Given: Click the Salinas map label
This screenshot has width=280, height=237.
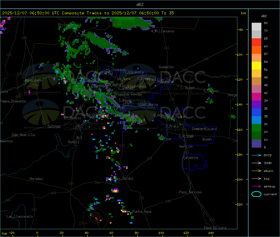Looking at the screenshot, I should [x=54, y=126].
